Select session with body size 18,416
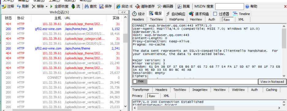The height and width of the screenshot is (111, 287). coord(62,34)
